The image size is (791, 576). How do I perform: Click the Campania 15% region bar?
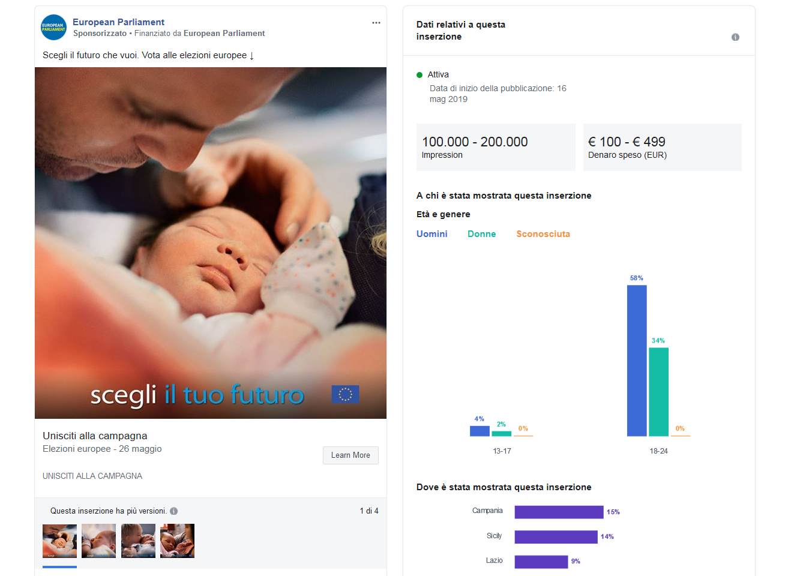point(559,512)
